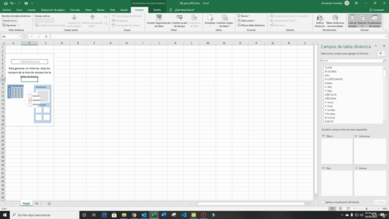Open Chrome from the taskbar
The height and width of the screenshot is (219, 389).
pyautogui.click(x=134, y=215)
